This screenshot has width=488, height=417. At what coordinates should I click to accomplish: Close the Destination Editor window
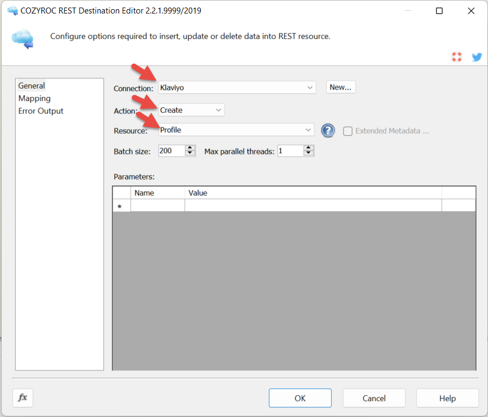tap(471, 11)
